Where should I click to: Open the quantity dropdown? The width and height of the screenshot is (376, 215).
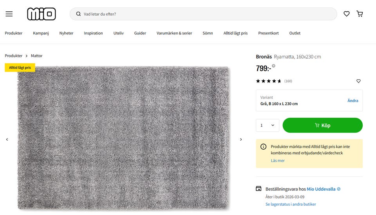[x=268, y=125]
